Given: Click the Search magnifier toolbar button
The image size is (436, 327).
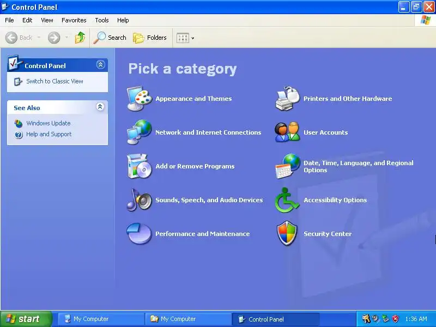Looking at the screenshot, I should 110,38.
